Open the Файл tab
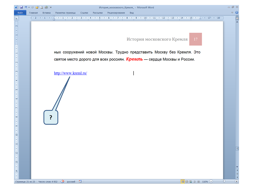The height and width of the screenshot is (189, 253). pyautogui.click(x=20, y=13)
